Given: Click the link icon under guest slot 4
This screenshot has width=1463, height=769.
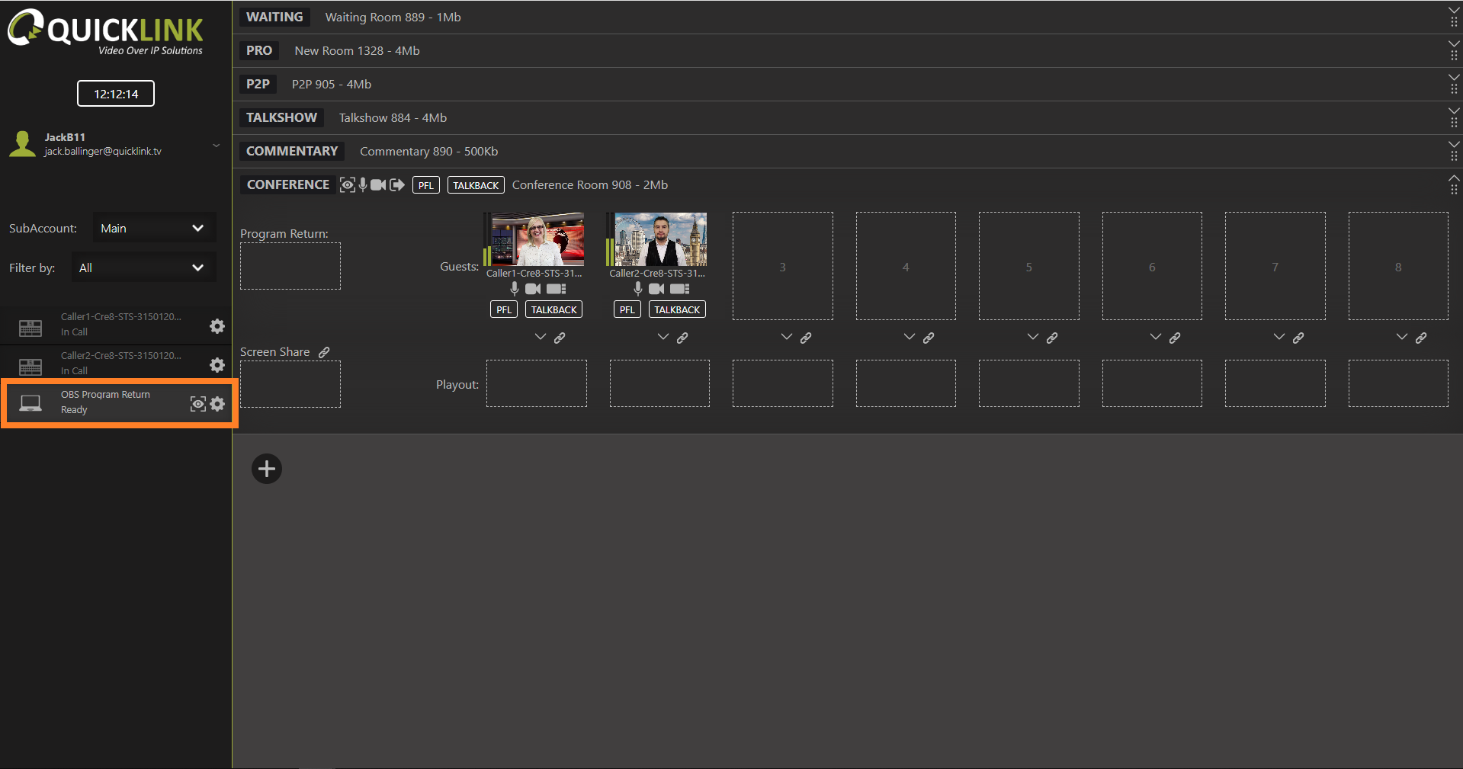Looking at the screenshot, I should (x=929, y=338).
